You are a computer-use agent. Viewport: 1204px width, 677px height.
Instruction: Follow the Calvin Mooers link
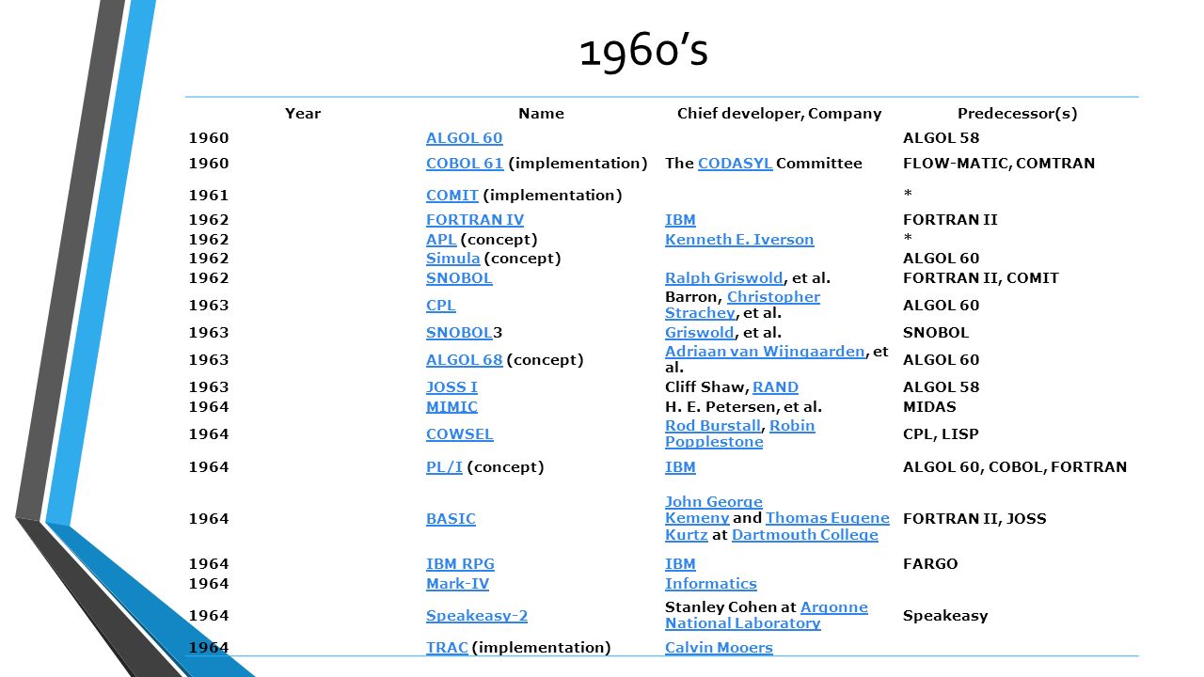[x=719, y=648]
